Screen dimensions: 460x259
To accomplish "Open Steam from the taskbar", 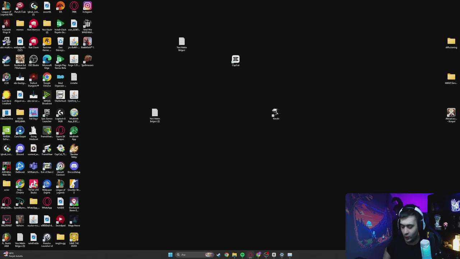I will coord(218,255).
